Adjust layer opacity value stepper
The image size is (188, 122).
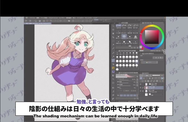point(164,75)
